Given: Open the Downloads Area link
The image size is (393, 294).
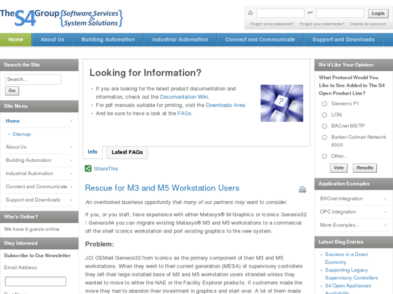Looking at the screenshot, I should click(225, 105).
